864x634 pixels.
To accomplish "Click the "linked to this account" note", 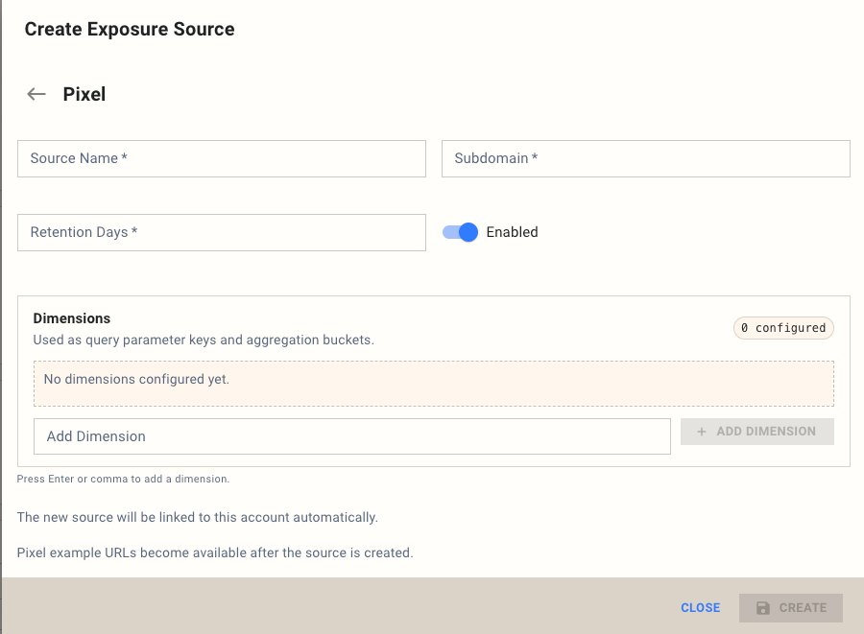I will (x=198, y=517).
